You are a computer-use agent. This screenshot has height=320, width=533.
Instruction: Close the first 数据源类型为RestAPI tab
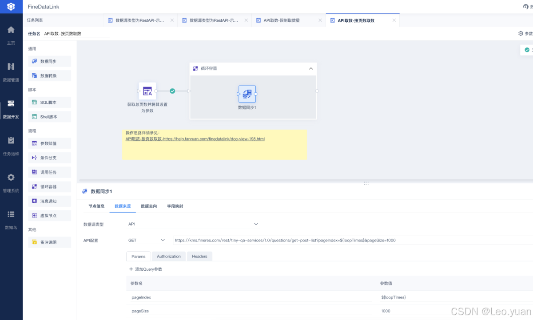[171, 20]
